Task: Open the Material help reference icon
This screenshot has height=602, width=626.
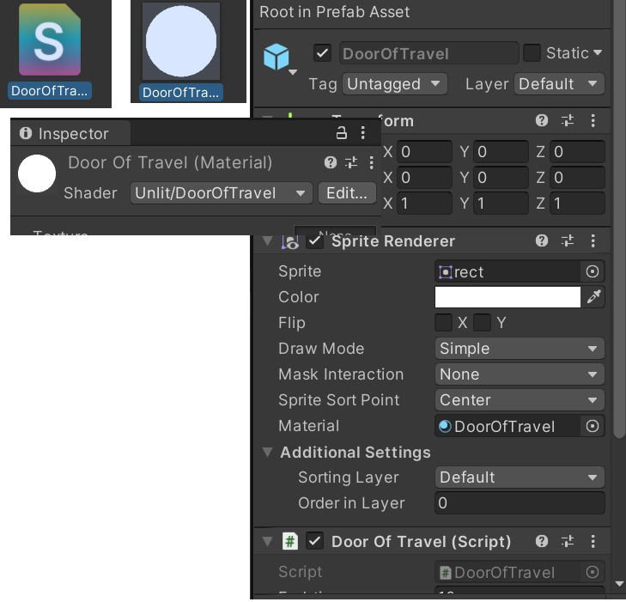Action: [330, 163]
